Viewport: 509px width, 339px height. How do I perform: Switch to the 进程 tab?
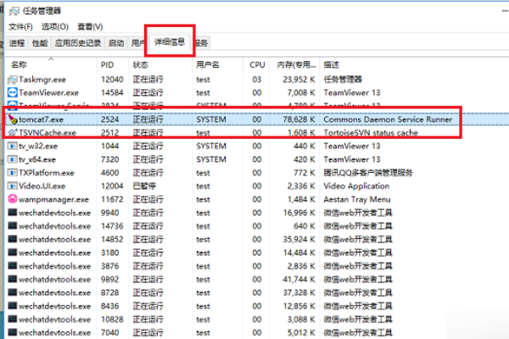(x=17, y=43)
